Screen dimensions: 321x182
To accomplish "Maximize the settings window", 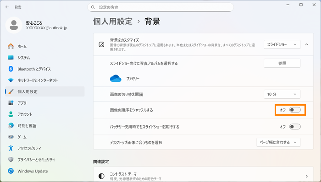I will click(301, 5).
